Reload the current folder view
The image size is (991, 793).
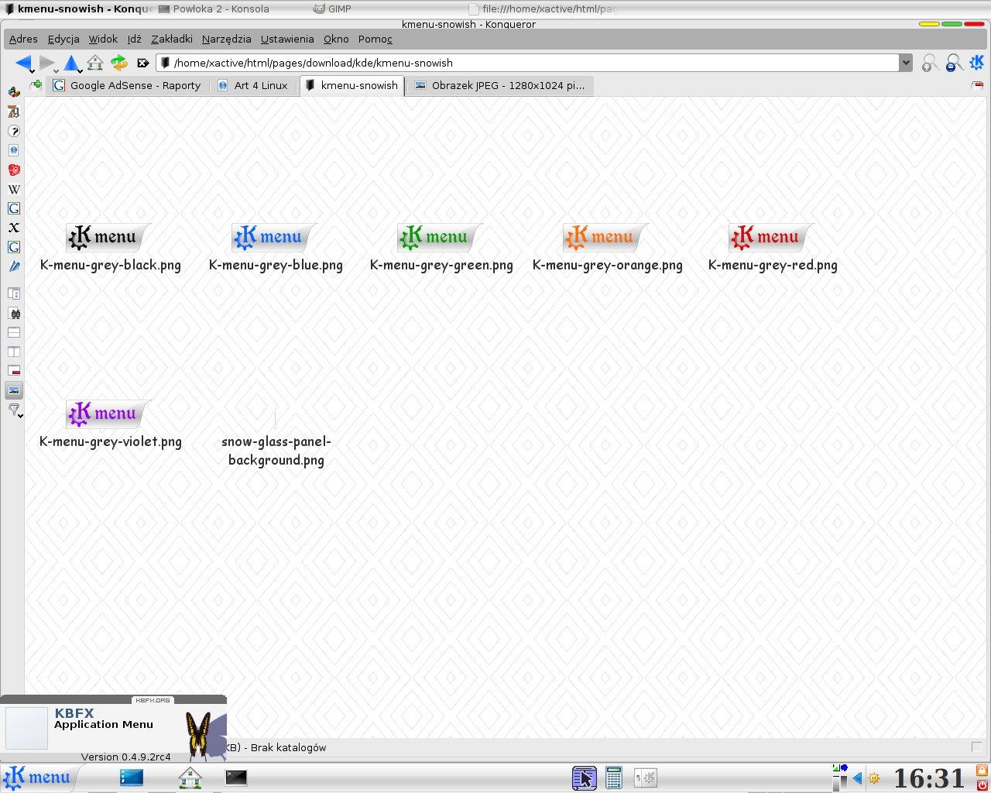click(x=118, y=63)
